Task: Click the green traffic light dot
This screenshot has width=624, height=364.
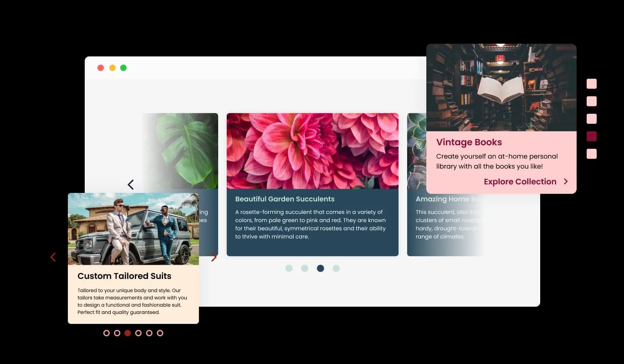Action: 123,67
